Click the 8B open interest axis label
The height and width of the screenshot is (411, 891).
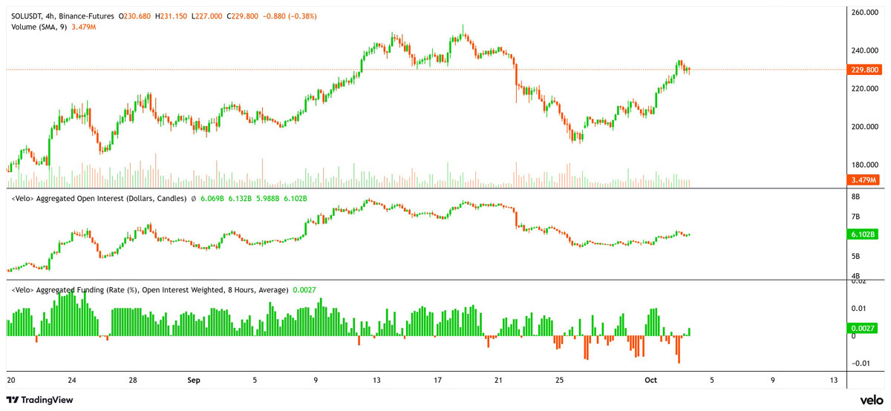pyautogui.click(x=855, y=197)
